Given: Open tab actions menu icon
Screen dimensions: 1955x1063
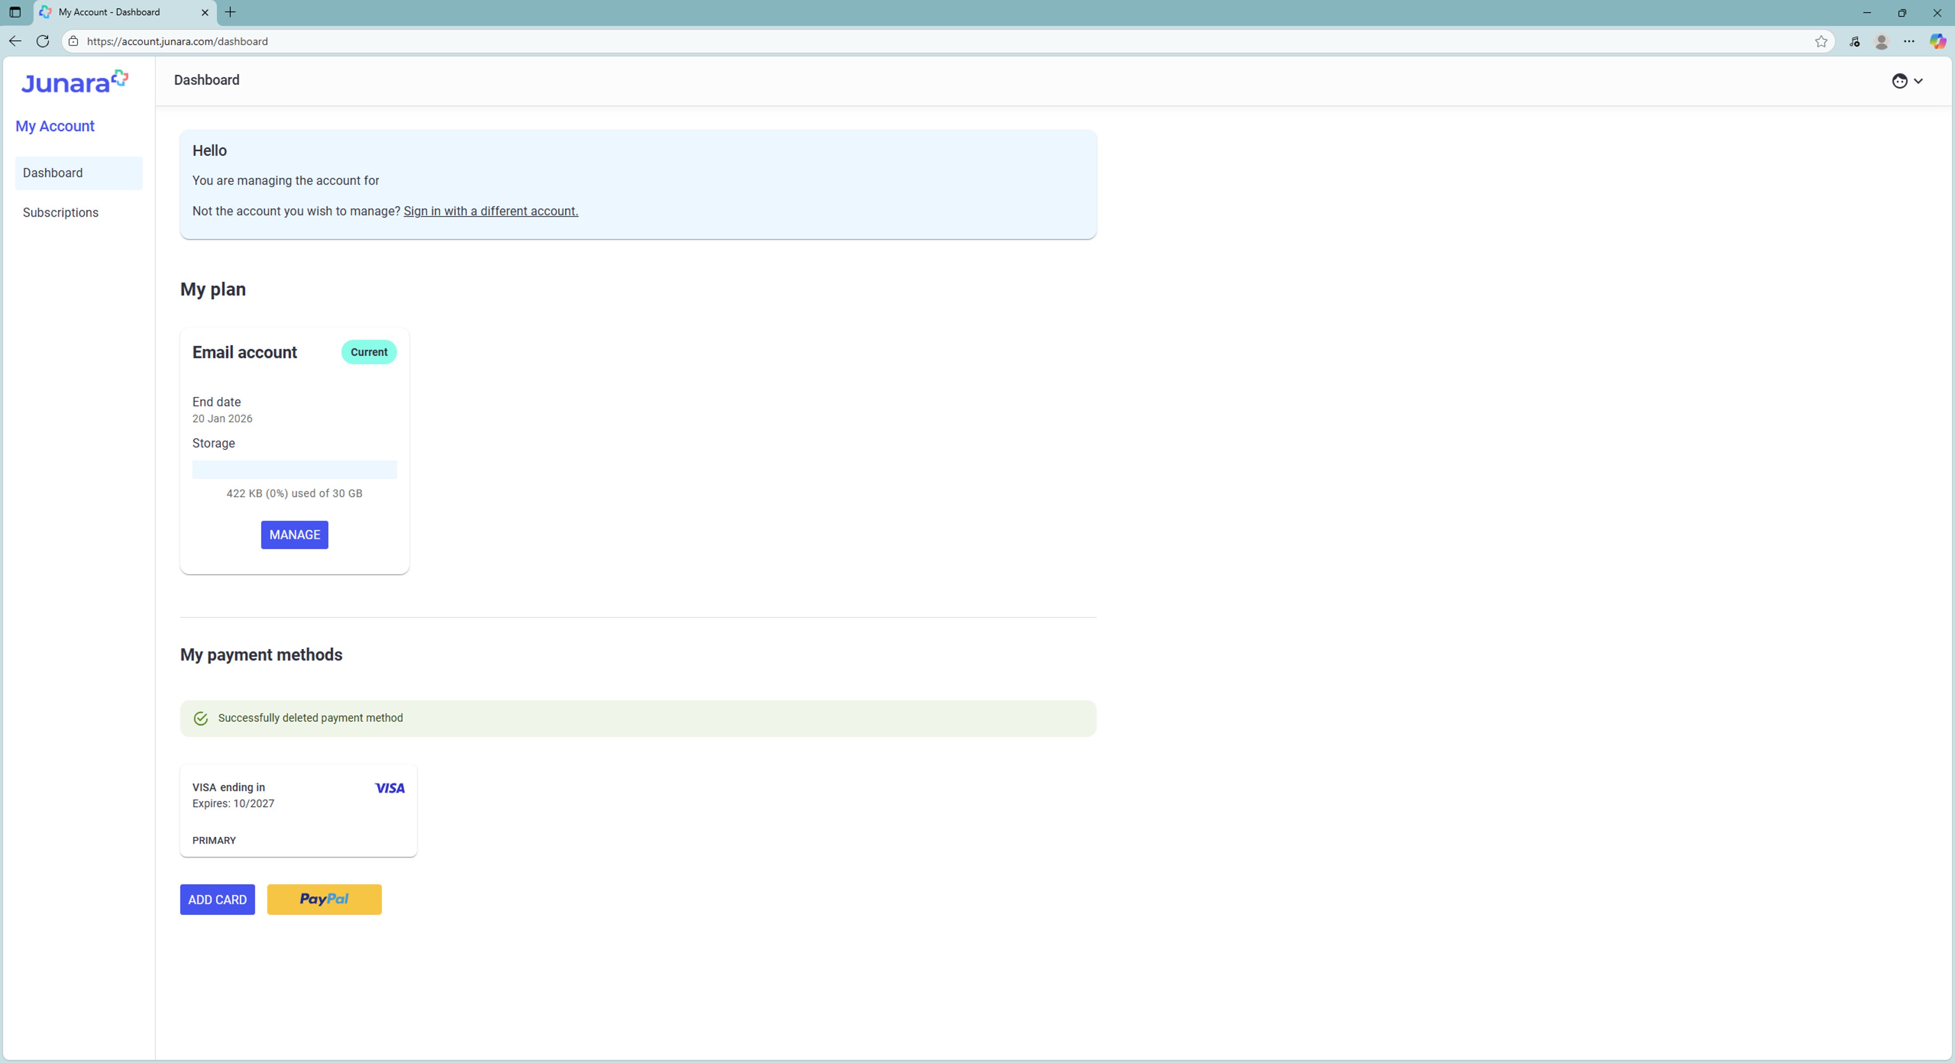Looking at the screenshot, I should click(14, 12).
